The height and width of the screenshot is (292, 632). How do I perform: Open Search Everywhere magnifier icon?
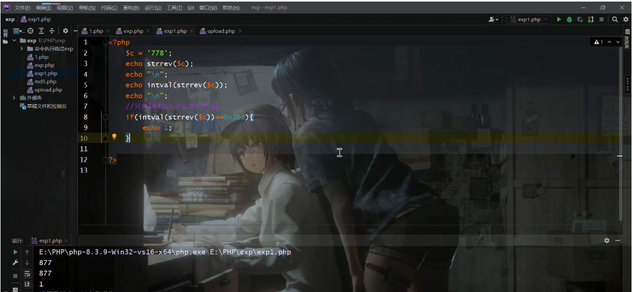coord(615,19)
